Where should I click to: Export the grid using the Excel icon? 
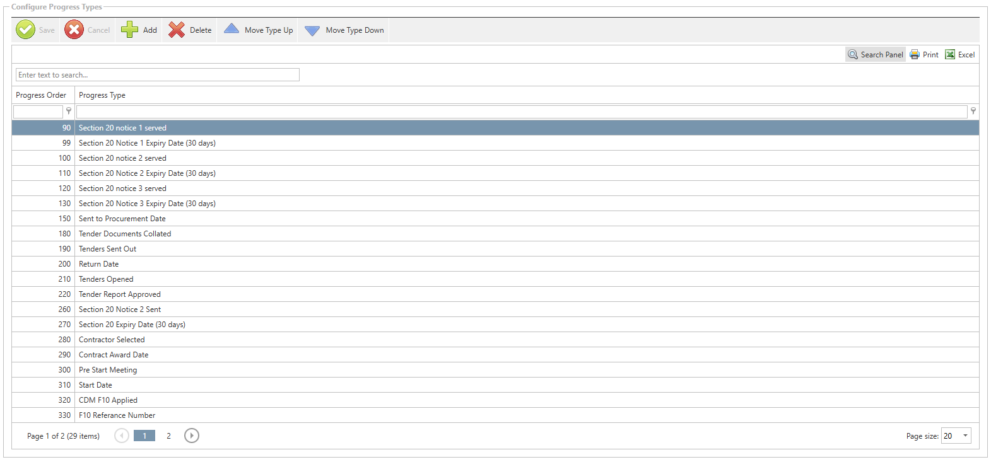950,55
